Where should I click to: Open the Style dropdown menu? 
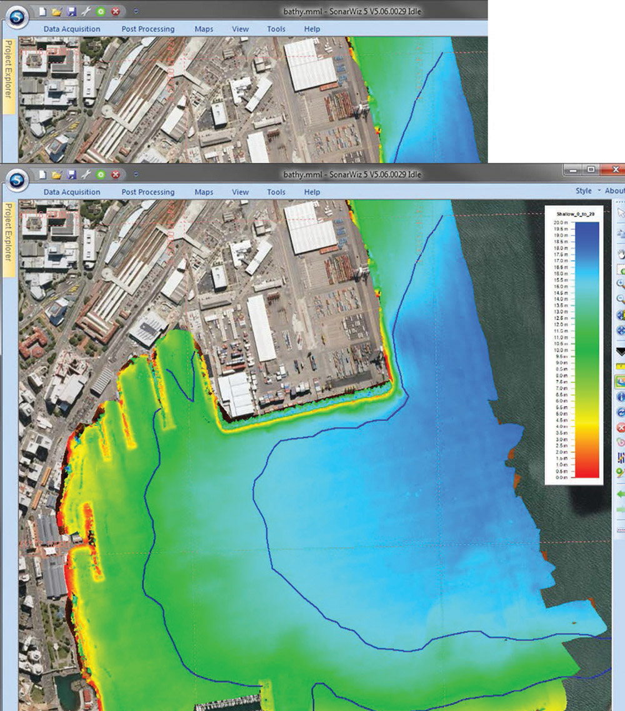tap(587, 191)
